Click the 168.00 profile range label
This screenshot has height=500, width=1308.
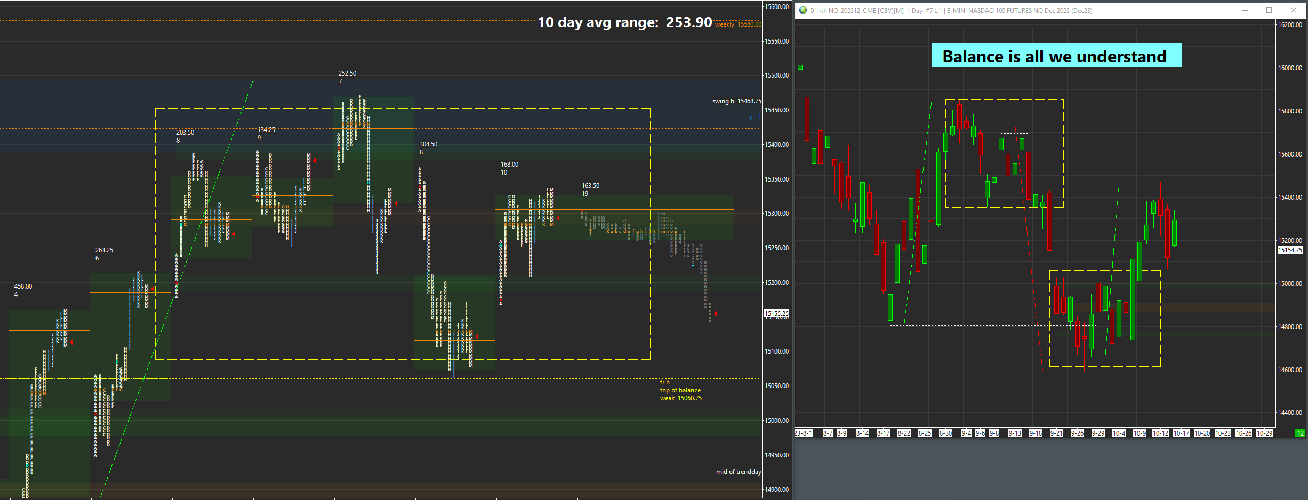(x=509, y=165)
